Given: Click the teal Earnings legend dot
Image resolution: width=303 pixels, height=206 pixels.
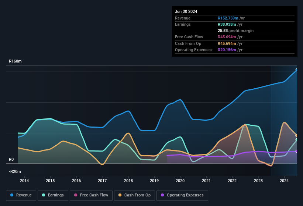Looking at the screenshot, I should (44, 195).
